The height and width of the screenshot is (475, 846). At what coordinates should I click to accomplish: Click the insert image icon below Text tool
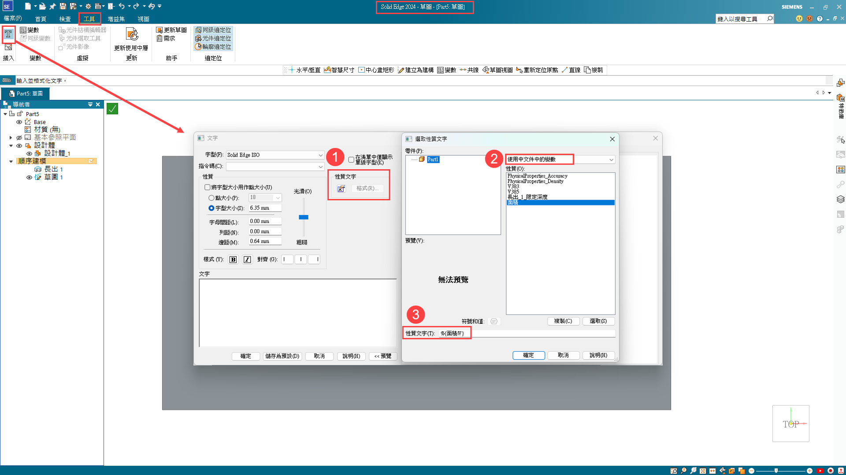[8, 47]
